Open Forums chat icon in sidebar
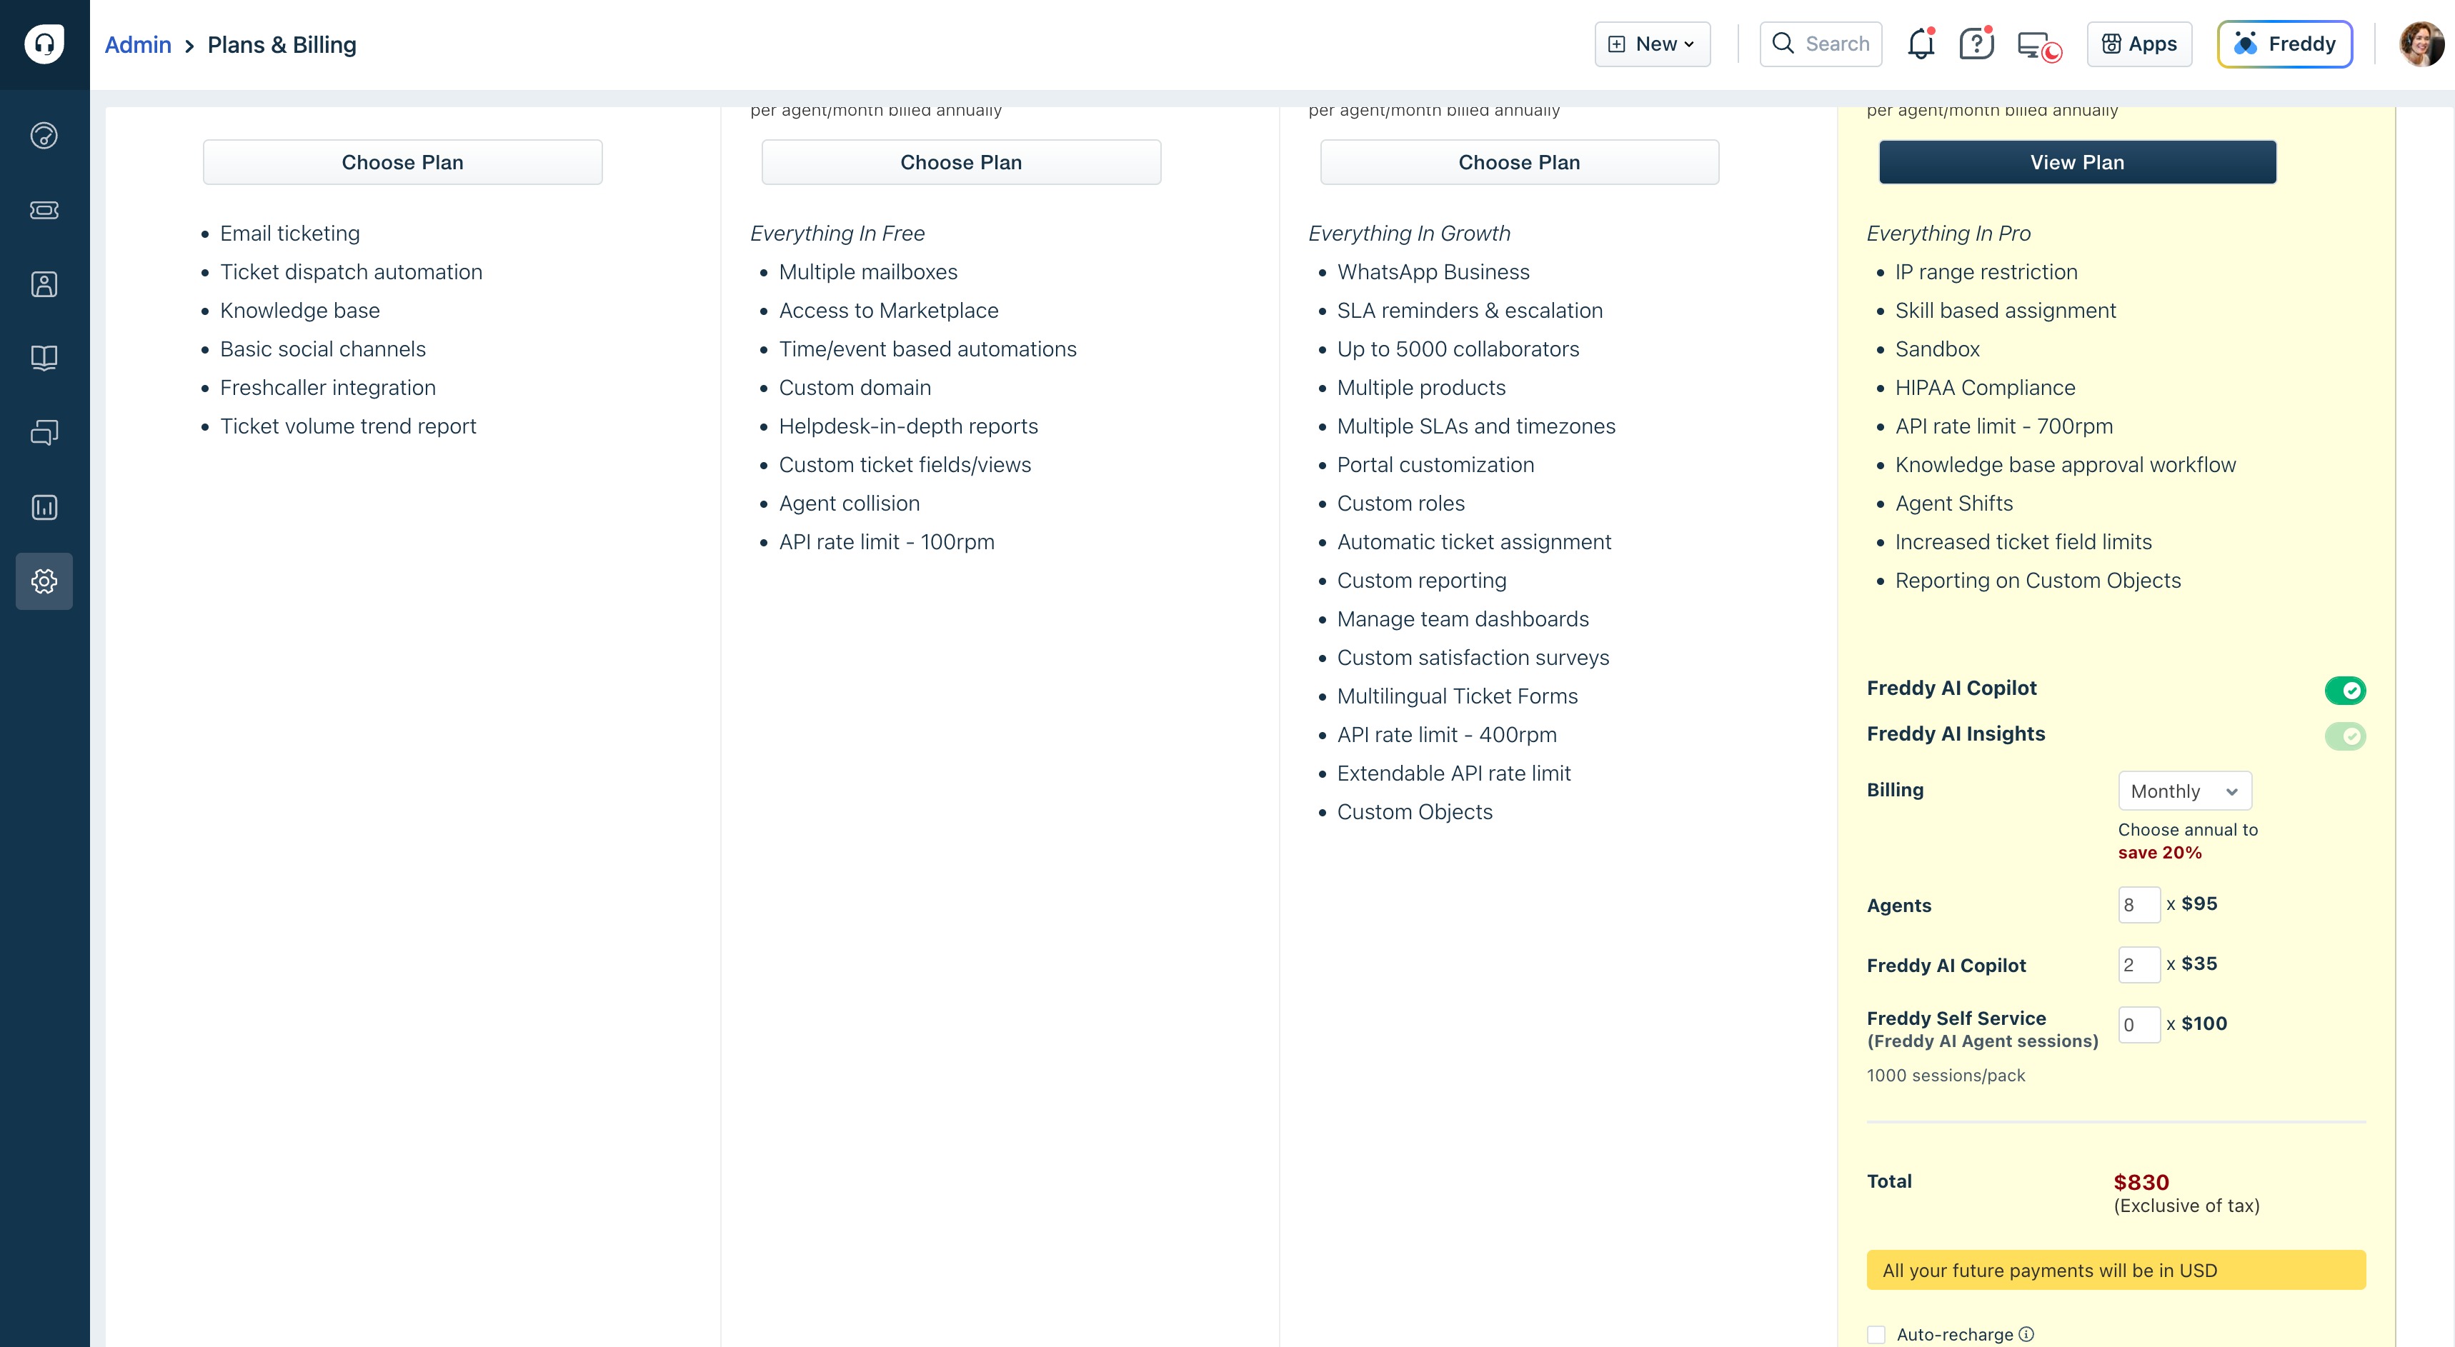This screenshot has height=1347, width=2455. point(44,433)
